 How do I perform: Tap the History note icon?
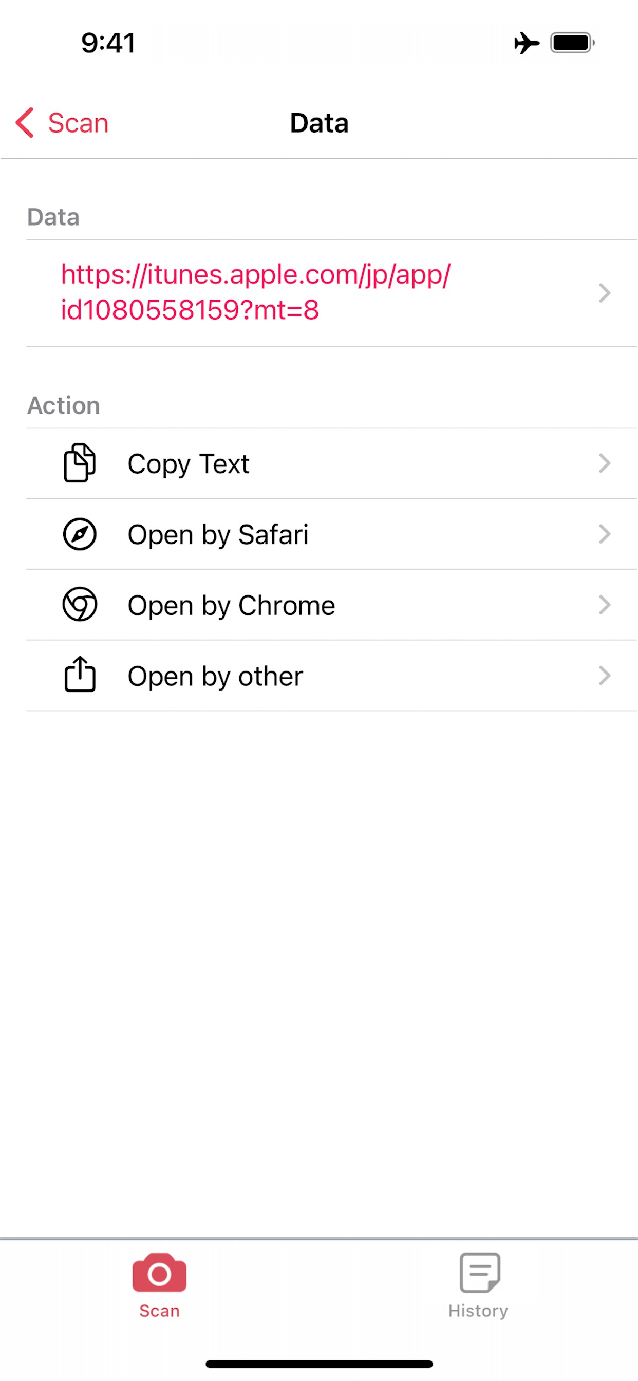479,1272
